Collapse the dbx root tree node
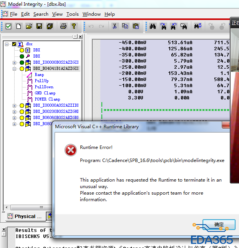The image size is (239, 248). (x=7, y=44)
